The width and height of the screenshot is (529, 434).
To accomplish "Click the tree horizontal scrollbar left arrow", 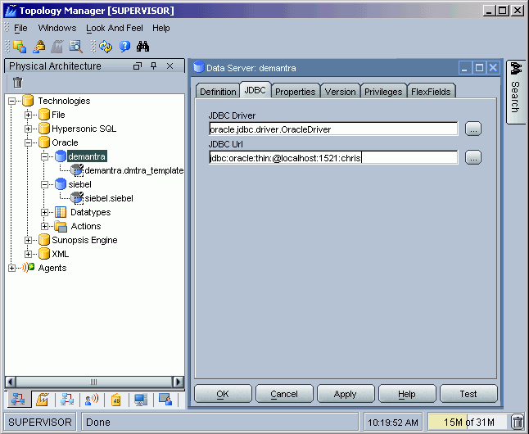I will 11,382.
